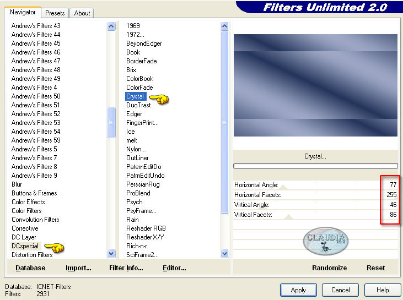Select the Color Effects category
403x300 pixels.
(28, 202)
